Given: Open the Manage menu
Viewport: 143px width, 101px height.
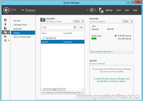Looking at the screenshot, I should 109,10.
